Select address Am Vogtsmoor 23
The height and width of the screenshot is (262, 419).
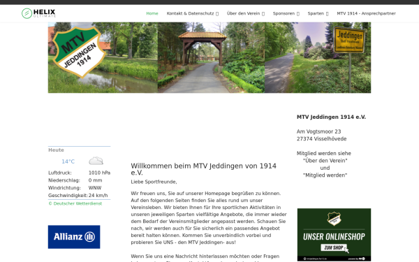pyautogui.click(x=319, y=131)
